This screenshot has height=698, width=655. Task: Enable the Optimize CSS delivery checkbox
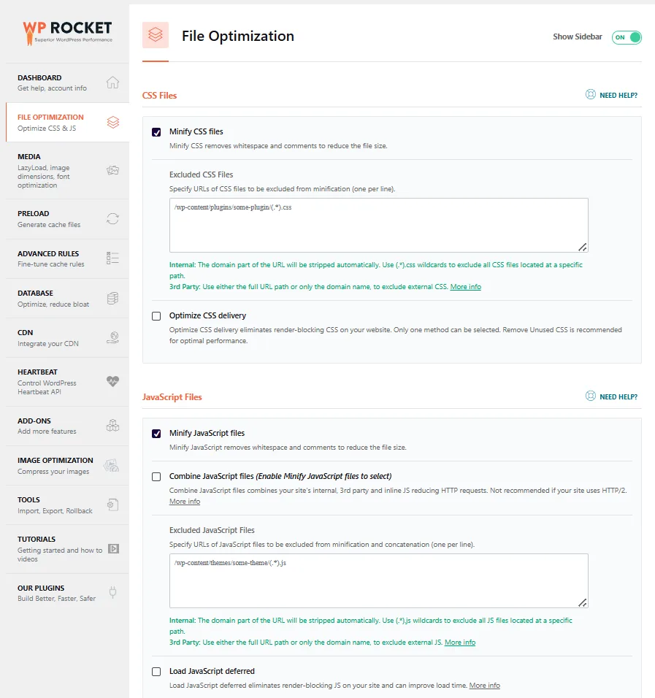[x=156, y=316]
